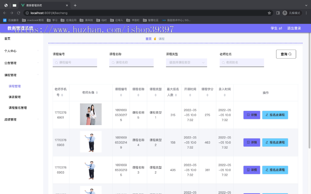Open a new browser tab

tap(75, 5)
